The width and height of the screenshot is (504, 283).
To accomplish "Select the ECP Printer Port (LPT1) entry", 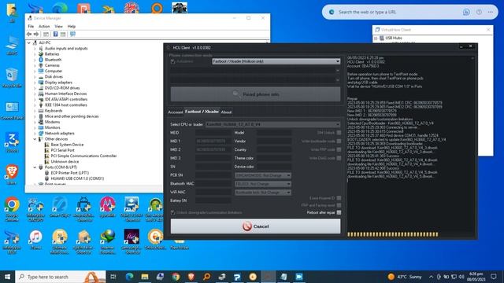I will click(70, 173).
